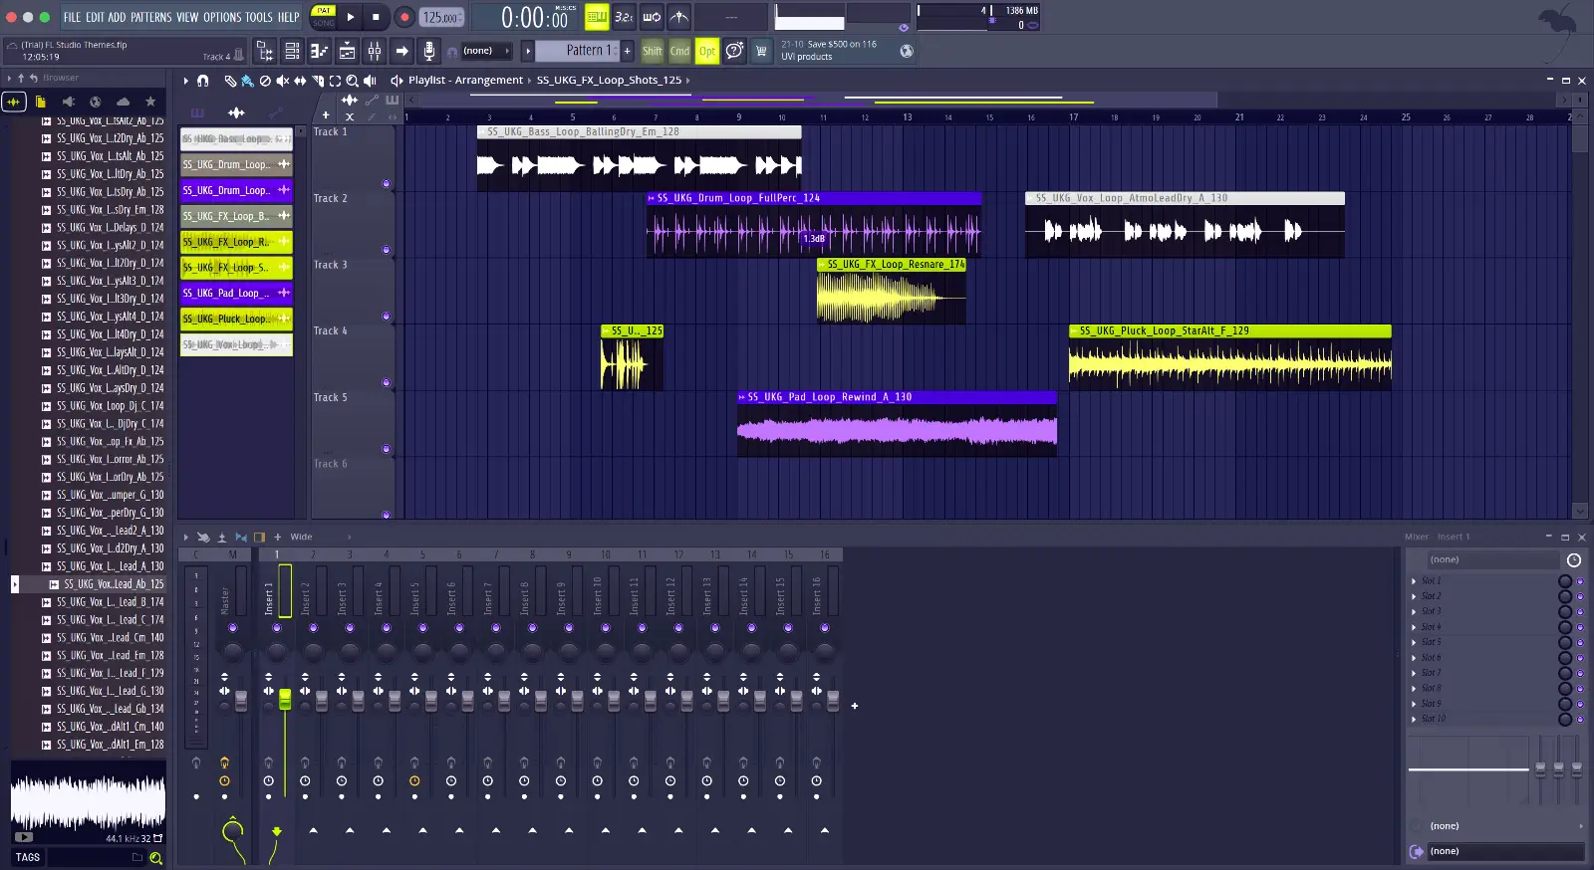The height and width of the screenshot is (870, 1594).
Task: Toggle Track 3 mute light
Action: (387, 317)
